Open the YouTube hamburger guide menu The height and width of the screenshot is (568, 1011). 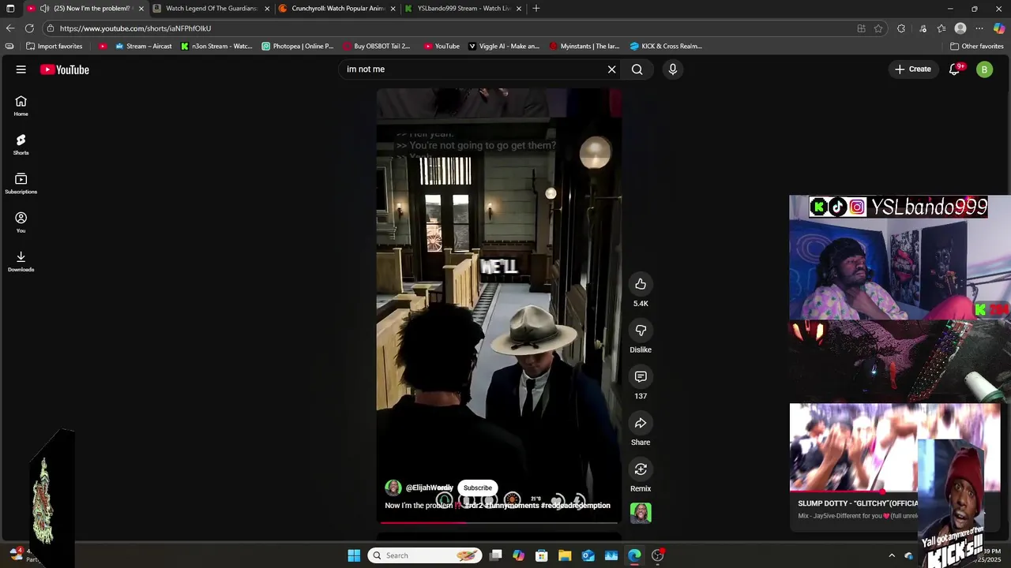(21, 69)
